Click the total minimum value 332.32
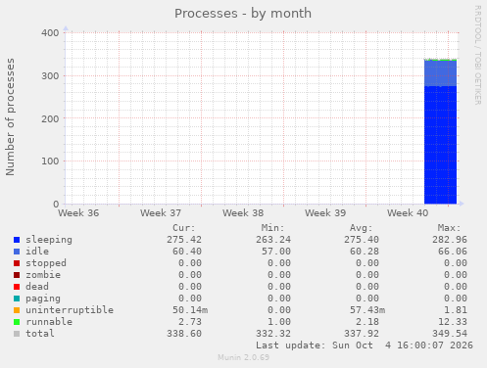487x368 pixels. tap(273, 334)
